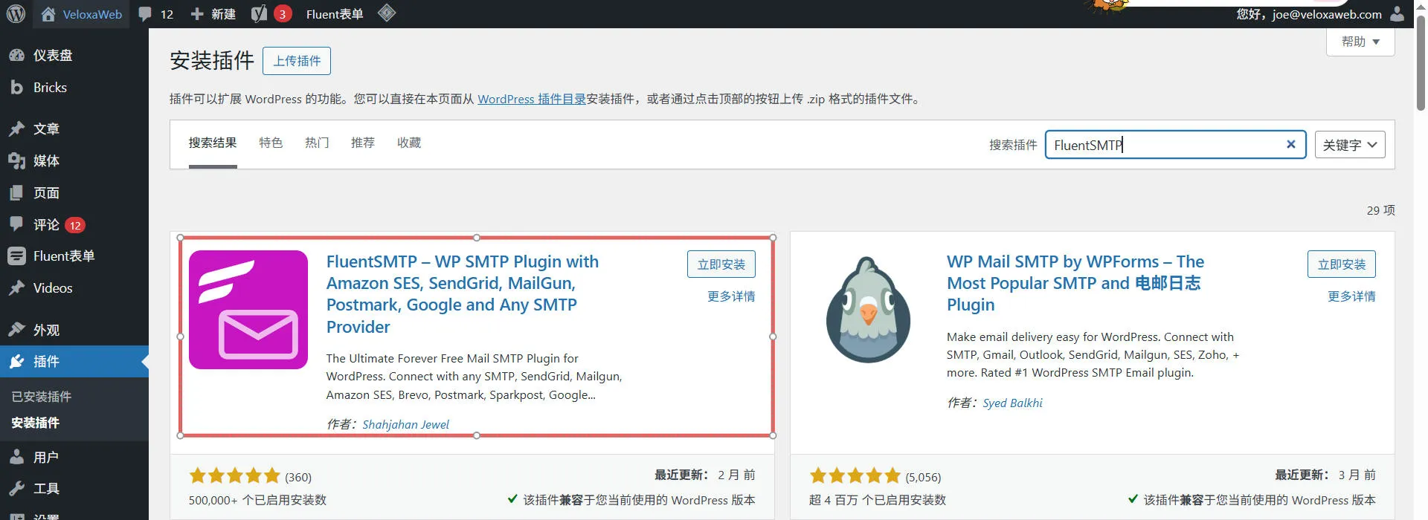Open the comments bubble icon in admin bar
The width and height of the screenshot is (1428, 520).
click(146, 14)
